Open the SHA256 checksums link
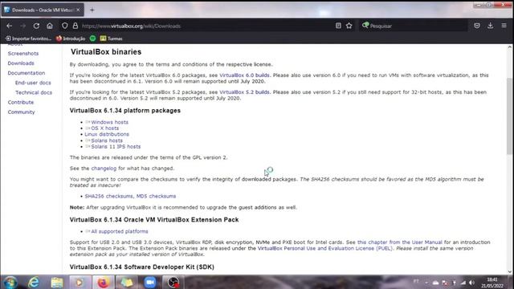The image size is (514, 289). pos(109,196)
